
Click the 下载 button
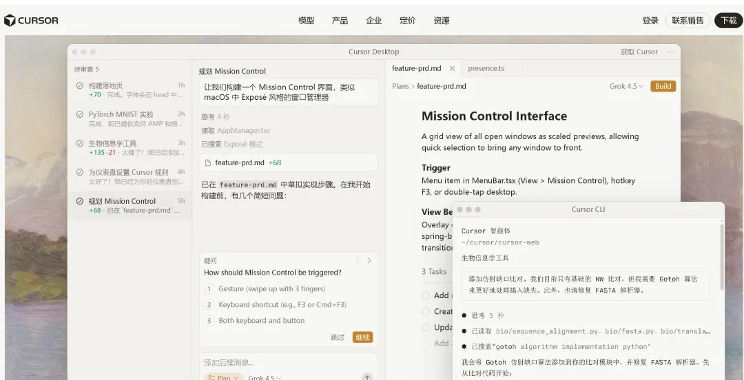(x=728, y=21)
